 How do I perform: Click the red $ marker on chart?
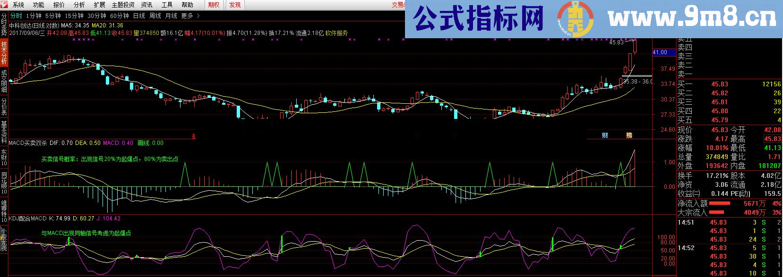point(193,136)
